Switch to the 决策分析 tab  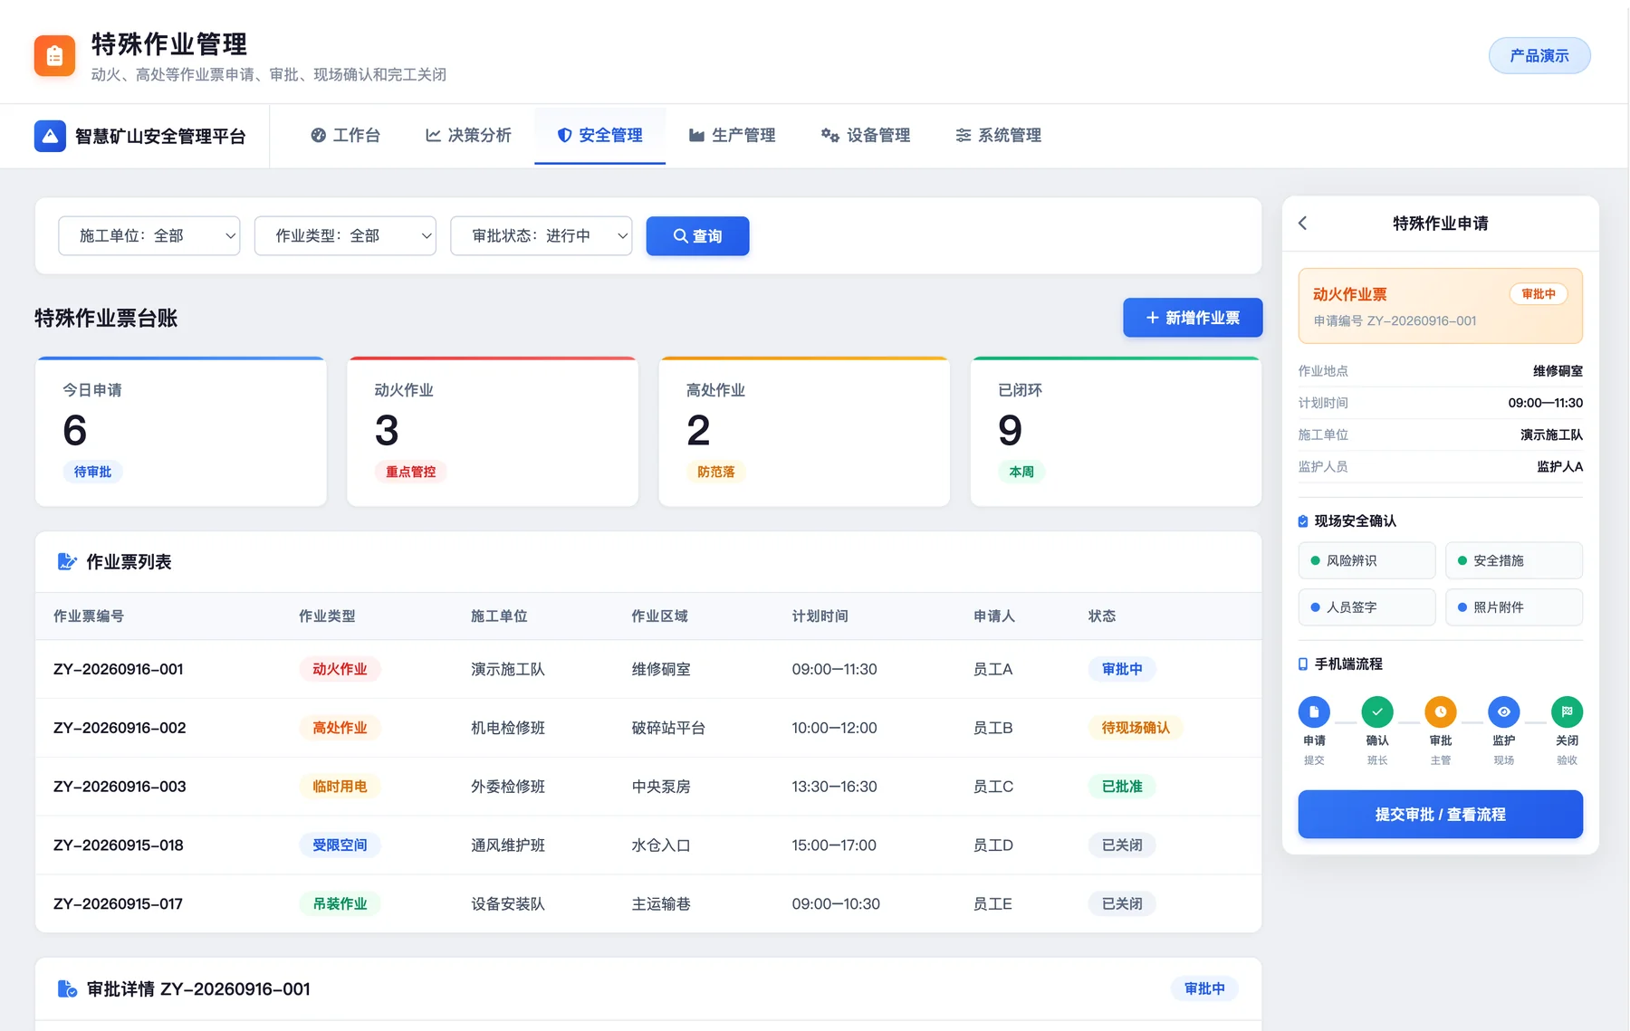click(468, 136)
